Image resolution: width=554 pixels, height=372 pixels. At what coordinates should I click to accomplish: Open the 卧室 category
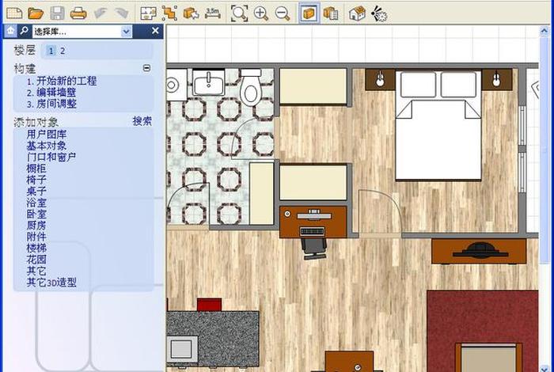click(x=36, y=214)
